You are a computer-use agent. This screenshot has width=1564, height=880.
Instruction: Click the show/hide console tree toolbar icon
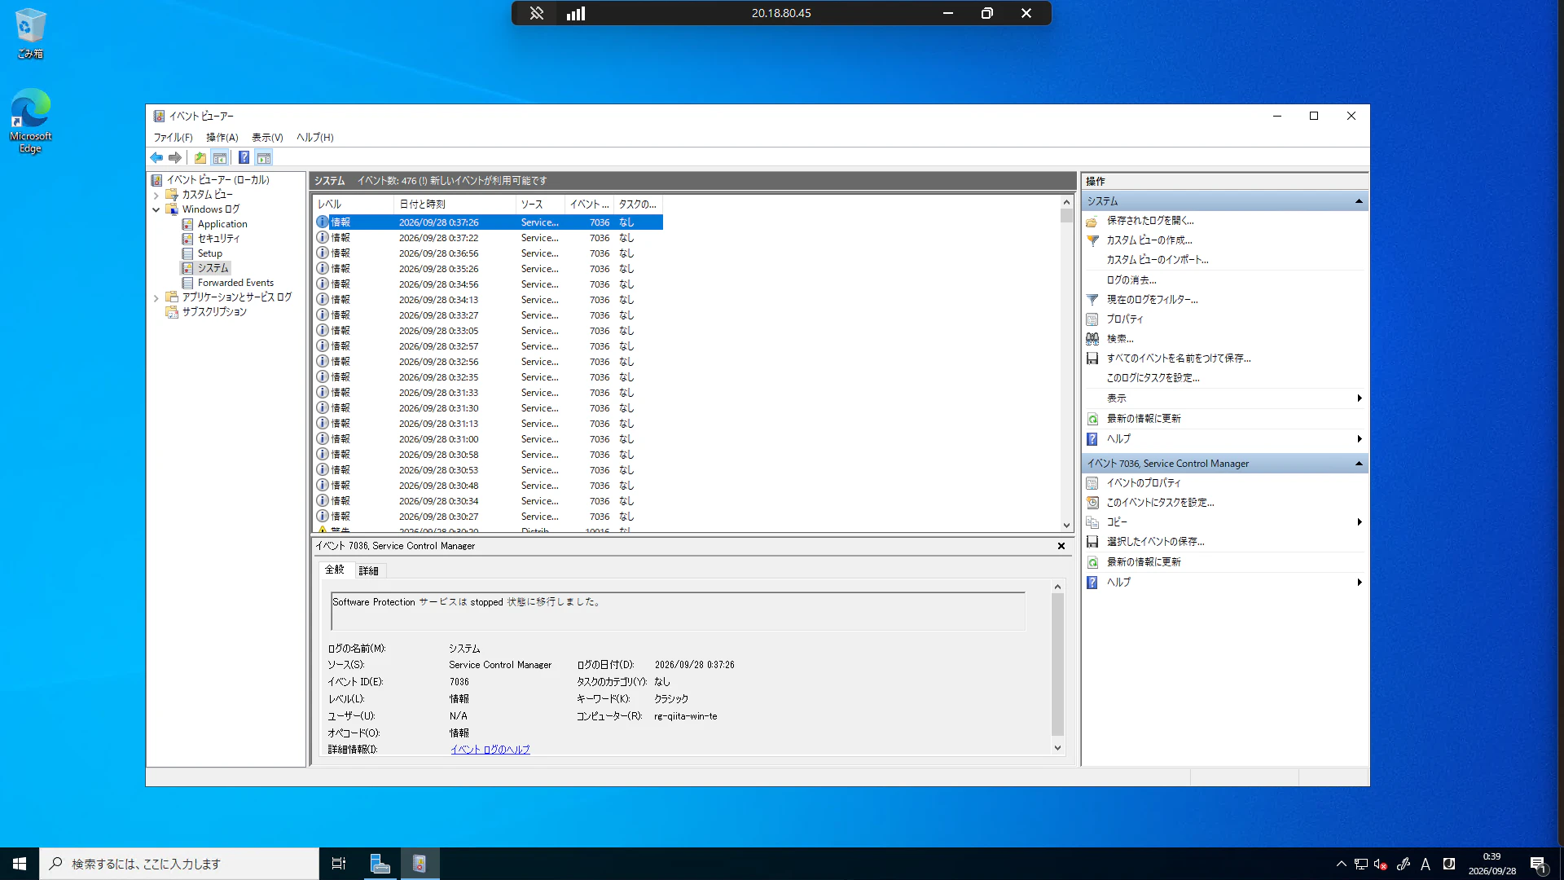pos(219,158)
